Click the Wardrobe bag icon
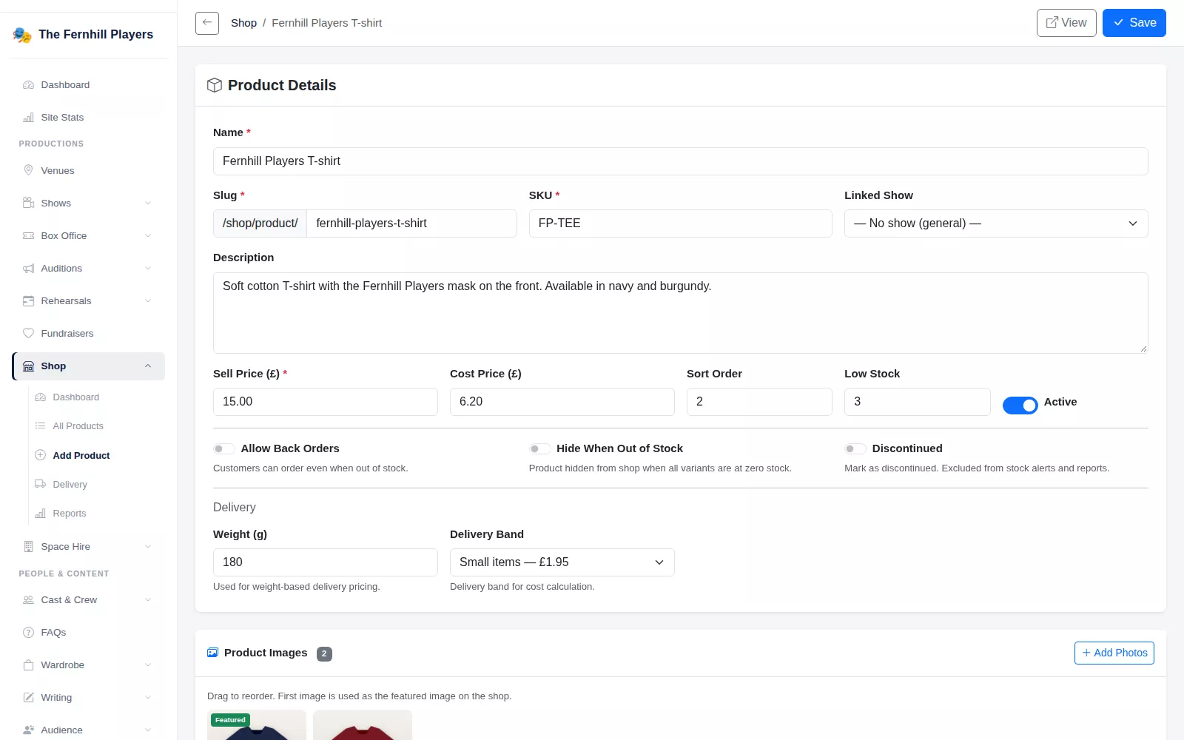This screenshot has width=1184, height=740. click(29, 665)
